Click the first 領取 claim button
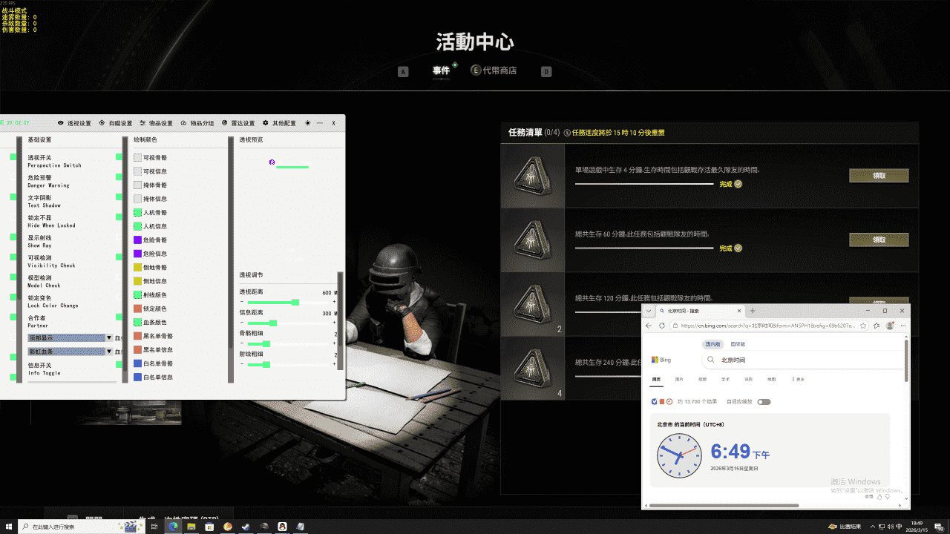The height and width of the screenshot is (534, 950). tap(879, 176)
